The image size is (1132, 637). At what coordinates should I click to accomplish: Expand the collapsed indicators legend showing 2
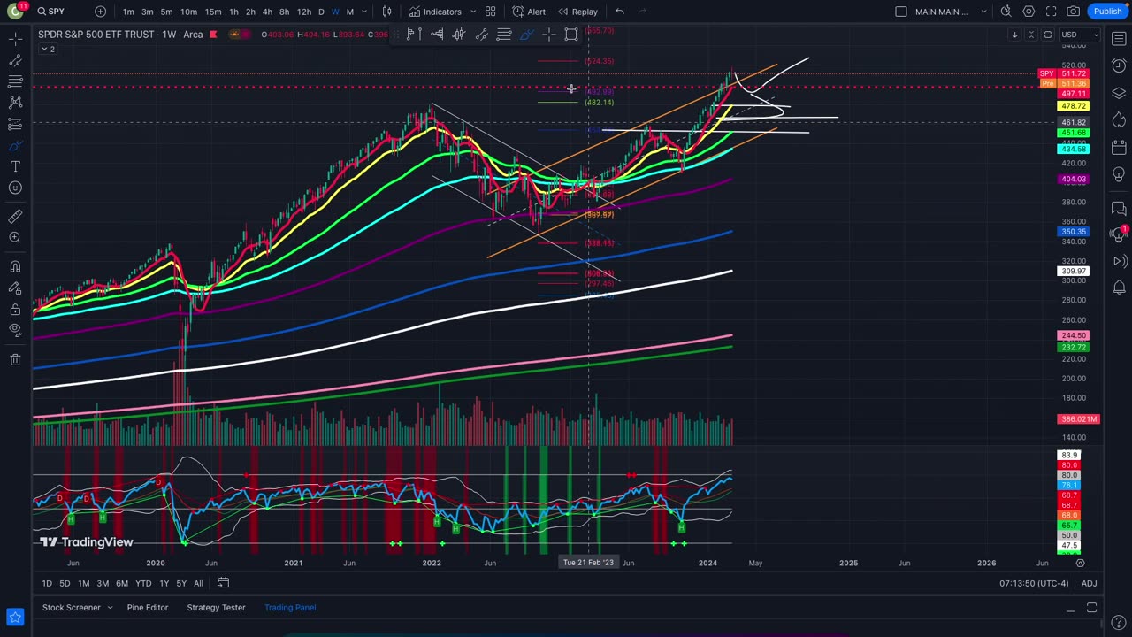48,49
